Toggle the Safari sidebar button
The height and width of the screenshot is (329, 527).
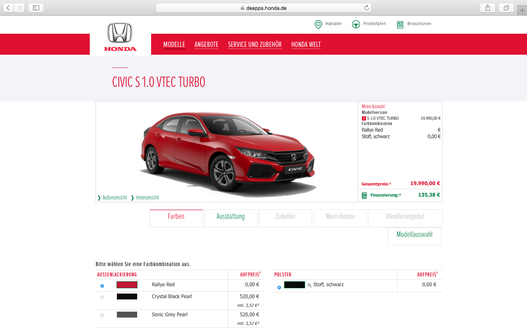(36, 8)
